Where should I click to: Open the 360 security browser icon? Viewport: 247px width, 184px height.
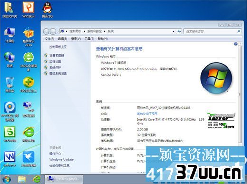28,61
